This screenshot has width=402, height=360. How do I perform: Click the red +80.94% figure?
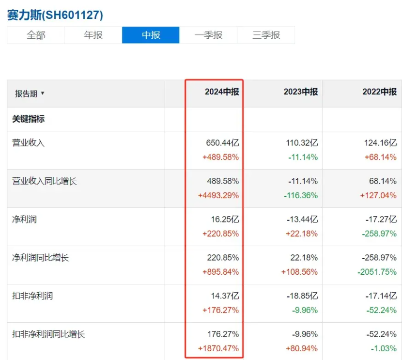point(302,348)
